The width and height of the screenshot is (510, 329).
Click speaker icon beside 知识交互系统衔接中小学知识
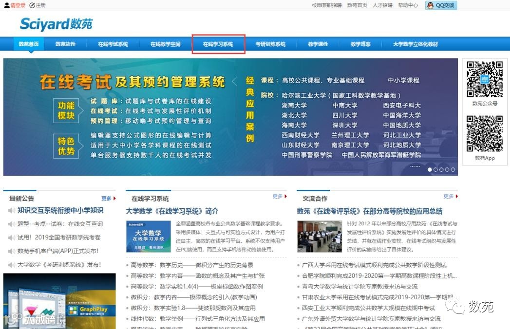pyautogui.click(x=11, y=211)
